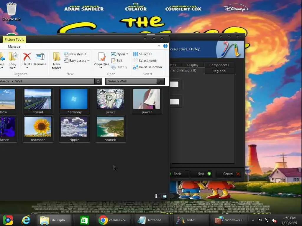Open the Picture Tools contextual tab
Image resolution: width=302 pixels, height=226 pixels.
[x=14, y=39]
